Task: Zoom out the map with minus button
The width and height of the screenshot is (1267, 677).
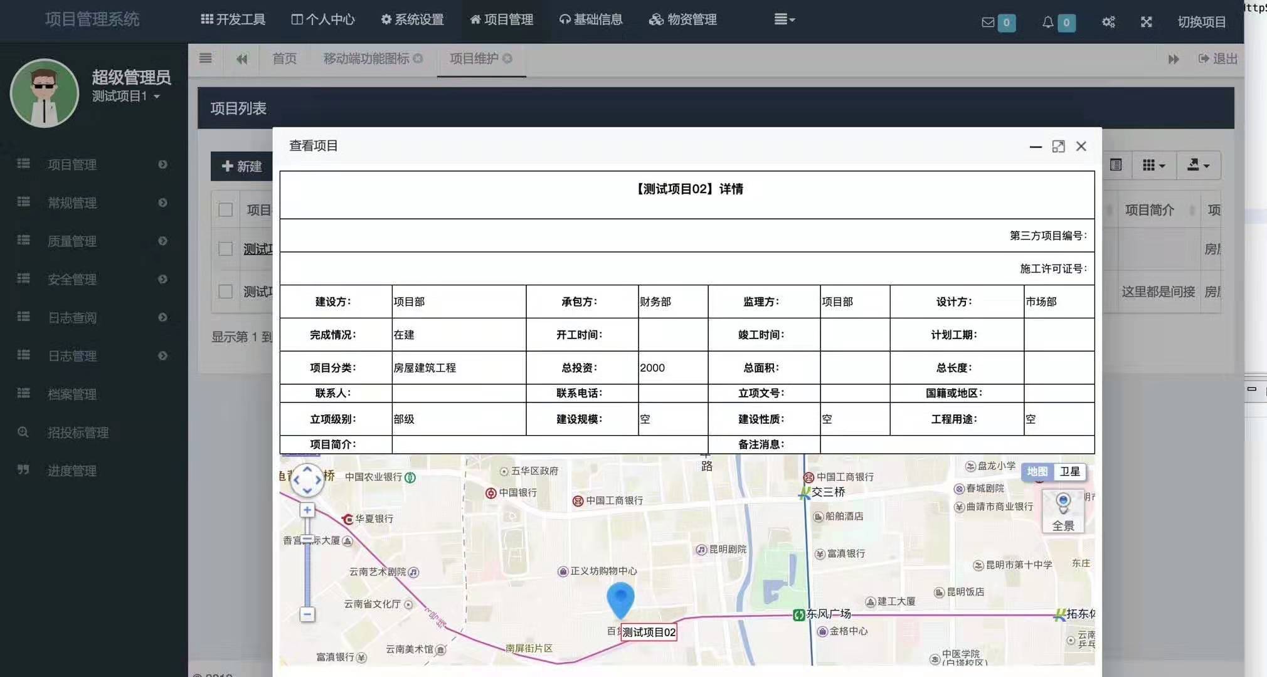Action: pyautogui.click(x=307, y=614)
